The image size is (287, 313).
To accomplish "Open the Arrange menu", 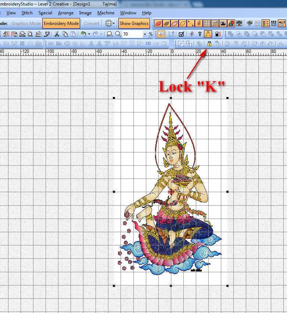I will click(x=66, y=13).
